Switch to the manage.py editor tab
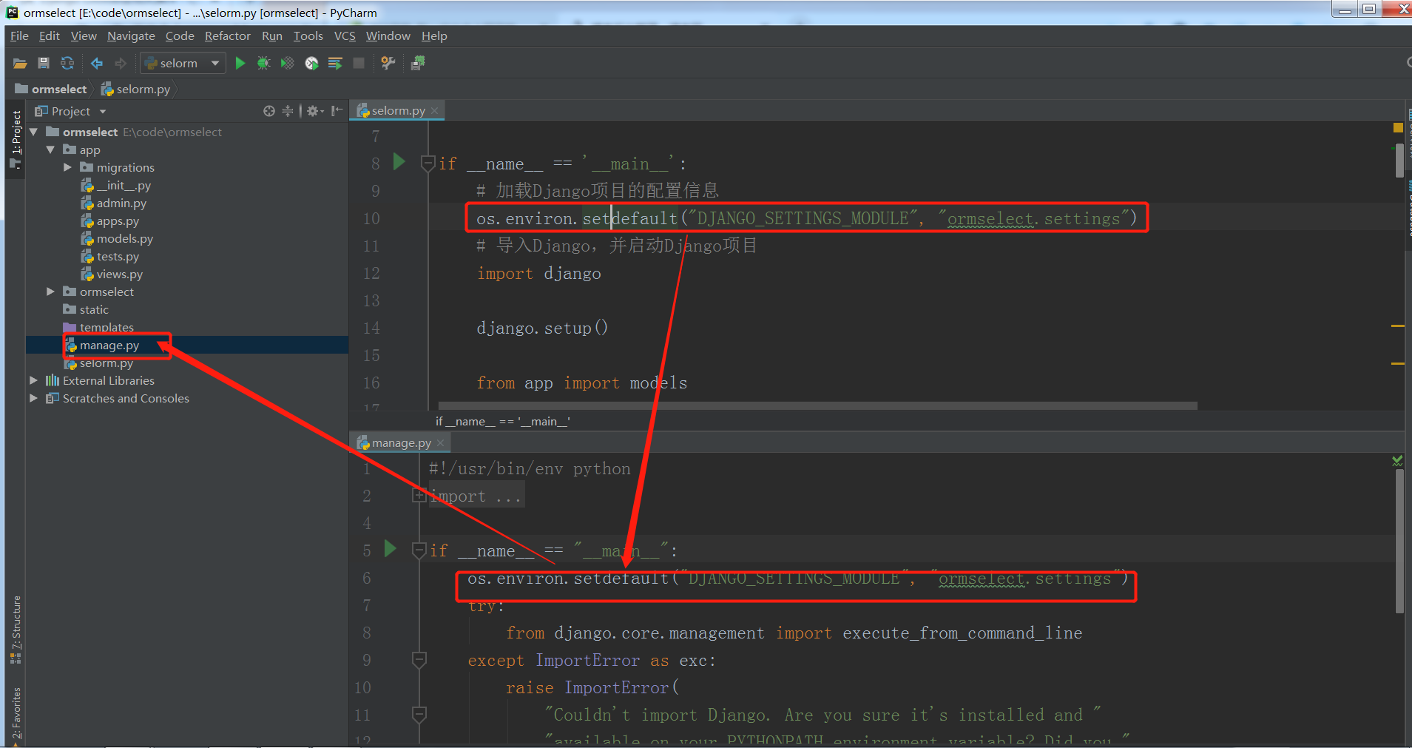The width and height of the screenshot is (1412, 748). click(x=401, y=443)
